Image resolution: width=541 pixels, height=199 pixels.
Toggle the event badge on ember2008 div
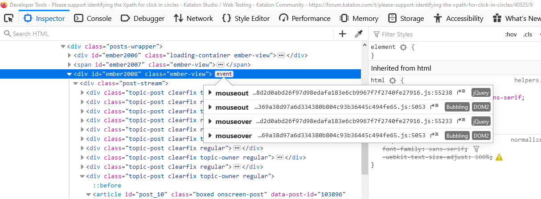tap(224, 74)
